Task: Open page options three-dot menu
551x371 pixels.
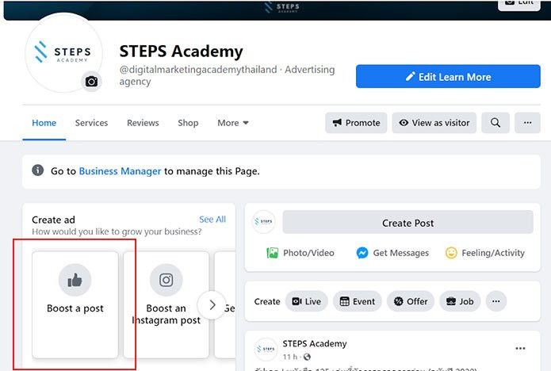Action: pos(527,123)
